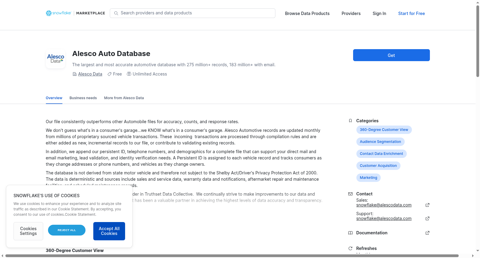Click the gift icon beside Unlimited Access

tap(129, 74)
